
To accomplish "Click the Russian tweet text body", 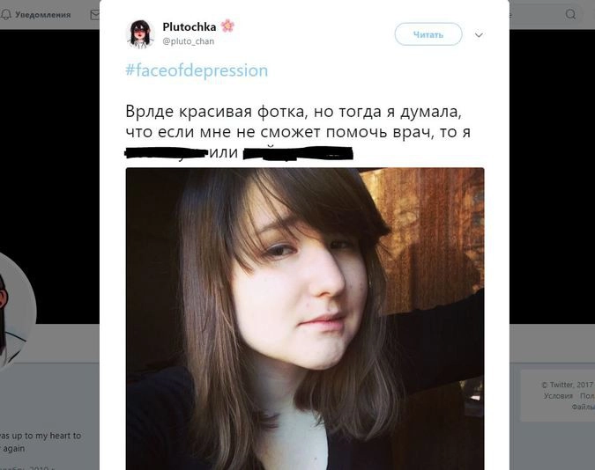I will 298,132.
